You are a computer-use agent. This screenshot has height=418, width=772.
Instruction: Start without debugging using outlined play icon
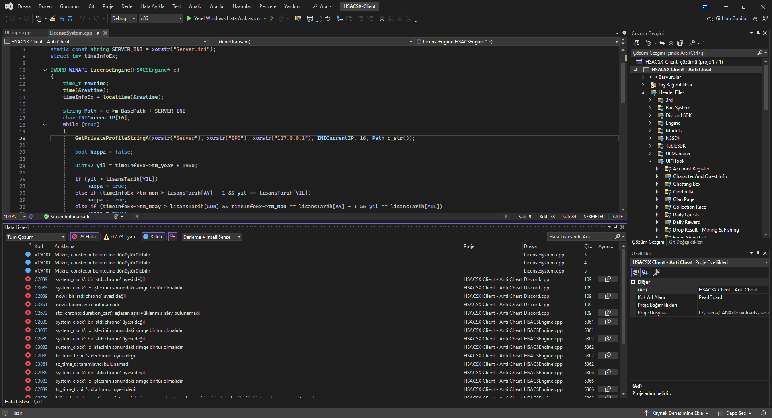272,18
